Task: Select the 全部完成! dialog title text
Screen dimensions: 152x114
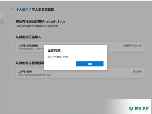Action: pos(55,50)
